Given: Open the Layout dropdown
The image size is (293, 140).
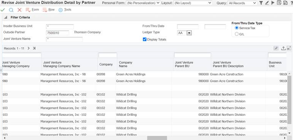Looking at the screenshot, I should (193, 3).
